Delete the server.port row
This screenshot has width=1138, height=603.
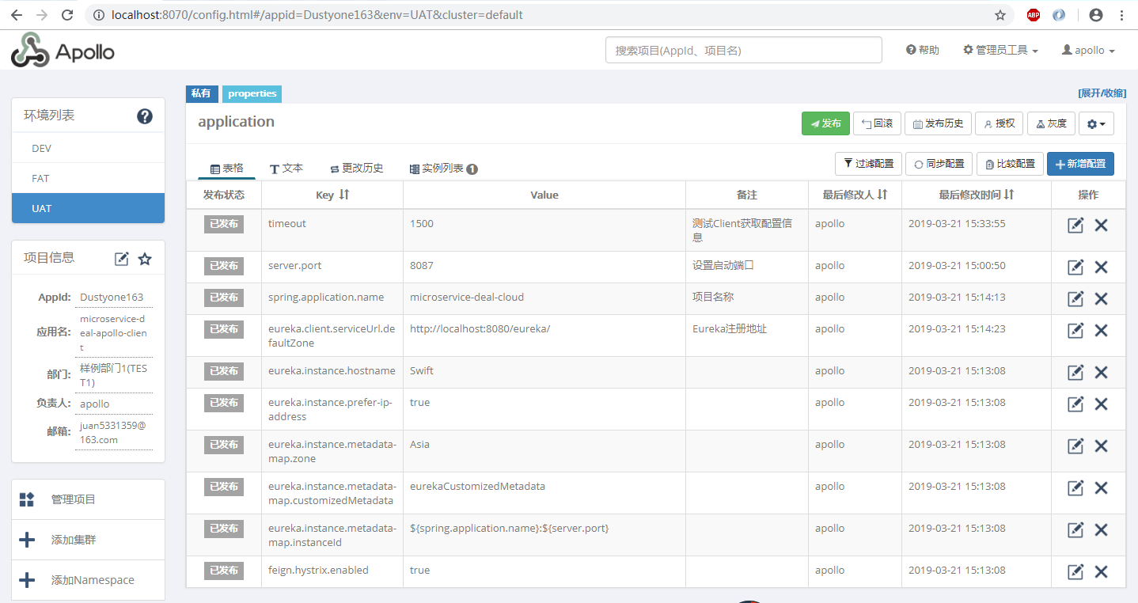(1101, 267)
